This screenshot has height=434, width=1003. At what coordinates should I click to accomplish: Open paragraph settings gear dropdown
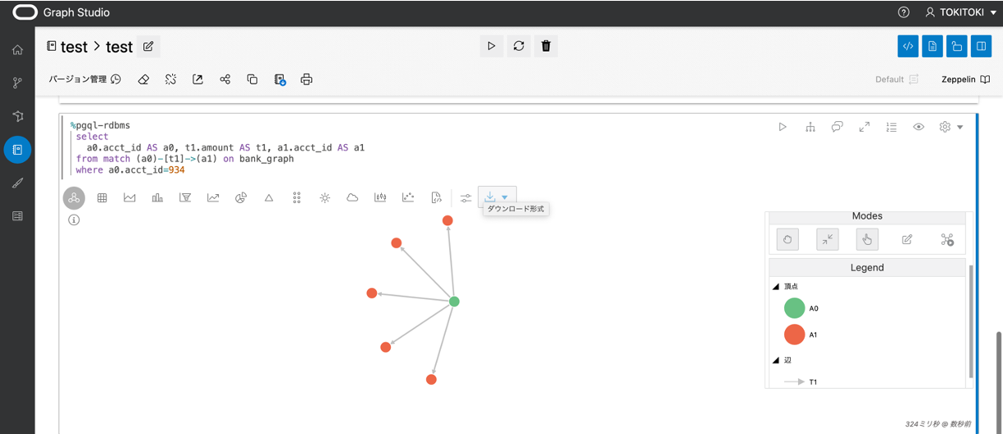coord(951,127)
